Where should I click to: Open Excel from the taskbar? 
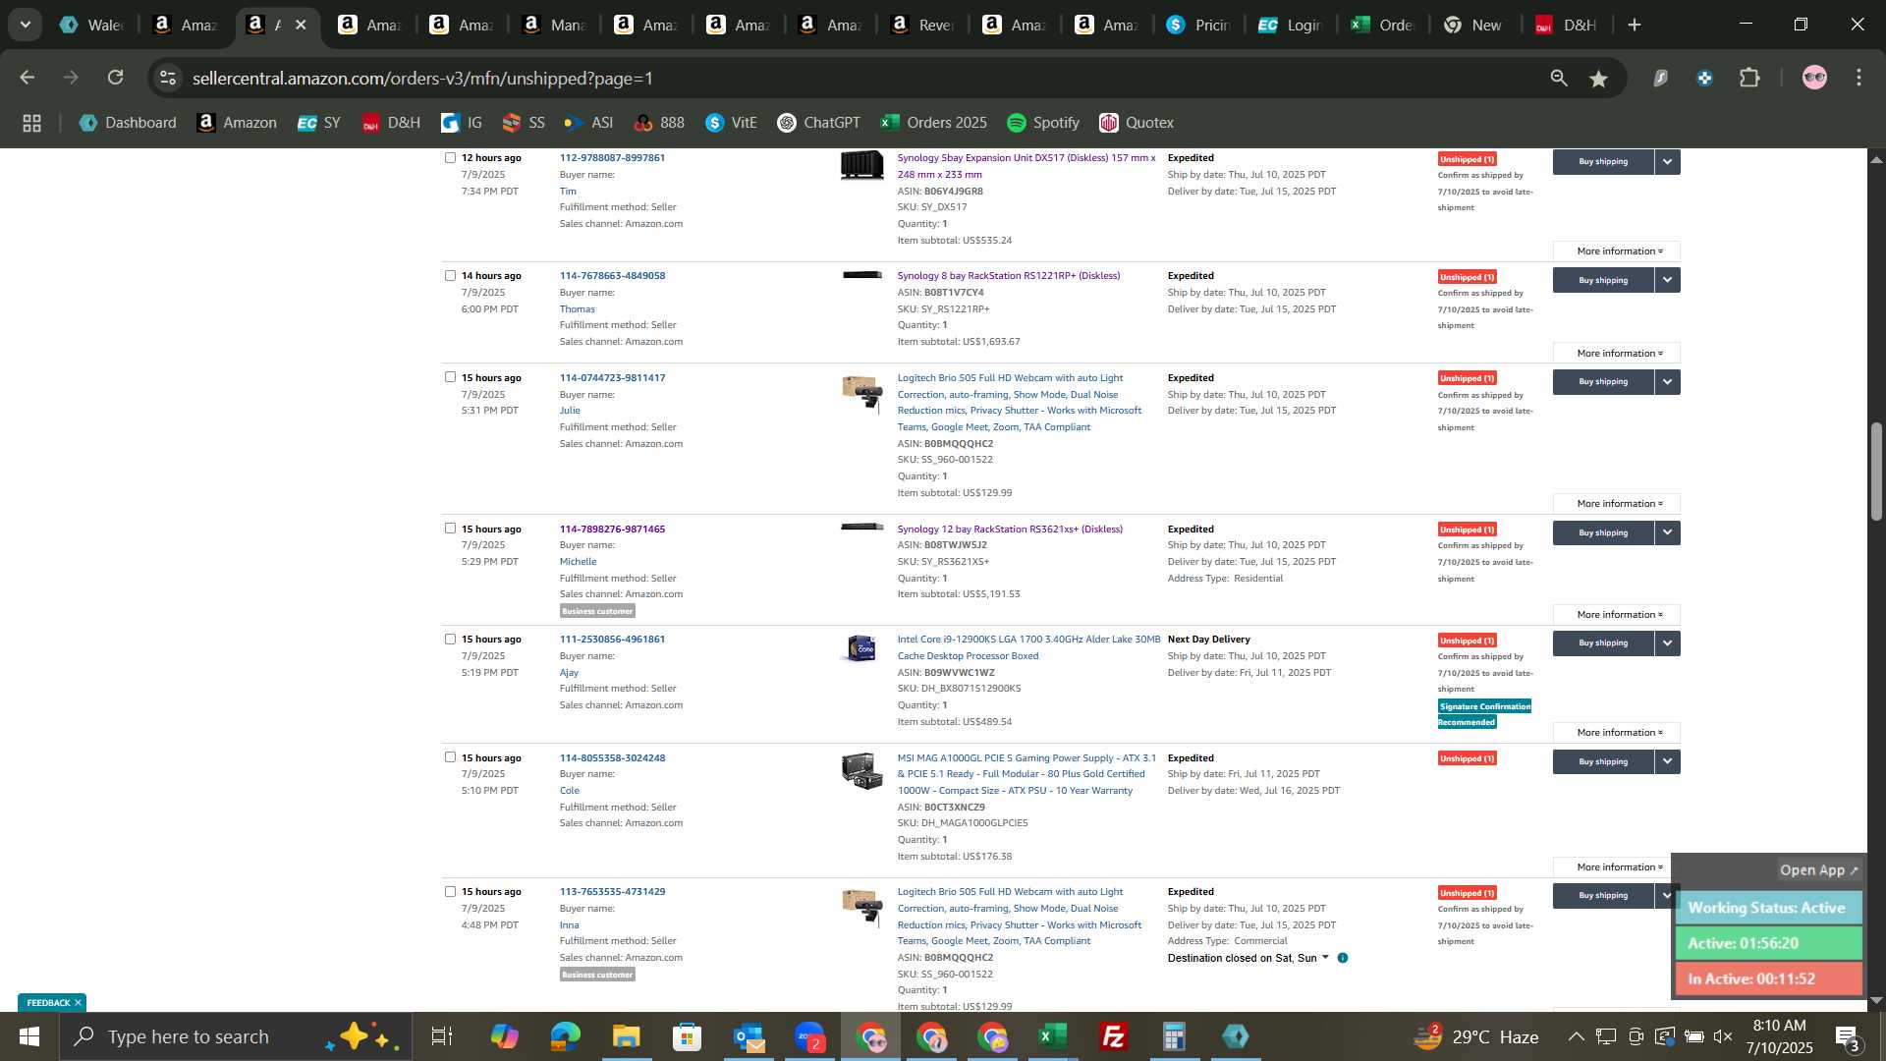(x=1053, y=1036)
